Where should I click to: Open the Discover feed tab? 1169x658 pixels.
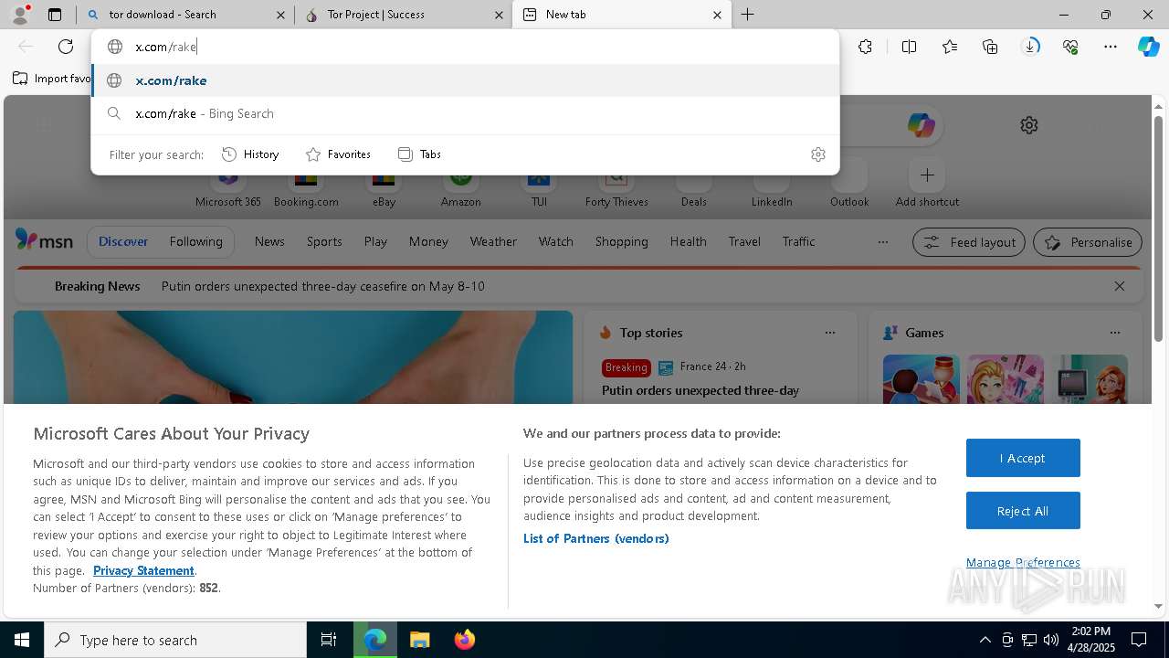[x=123, y=241]
